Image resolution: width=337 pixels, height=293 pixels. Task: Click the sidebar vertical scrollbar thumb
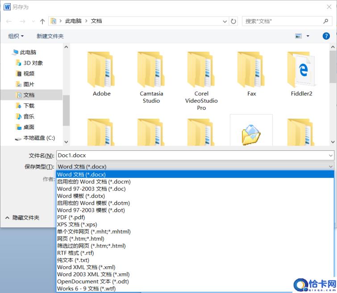pyautogui.click(x=66, y=110)
